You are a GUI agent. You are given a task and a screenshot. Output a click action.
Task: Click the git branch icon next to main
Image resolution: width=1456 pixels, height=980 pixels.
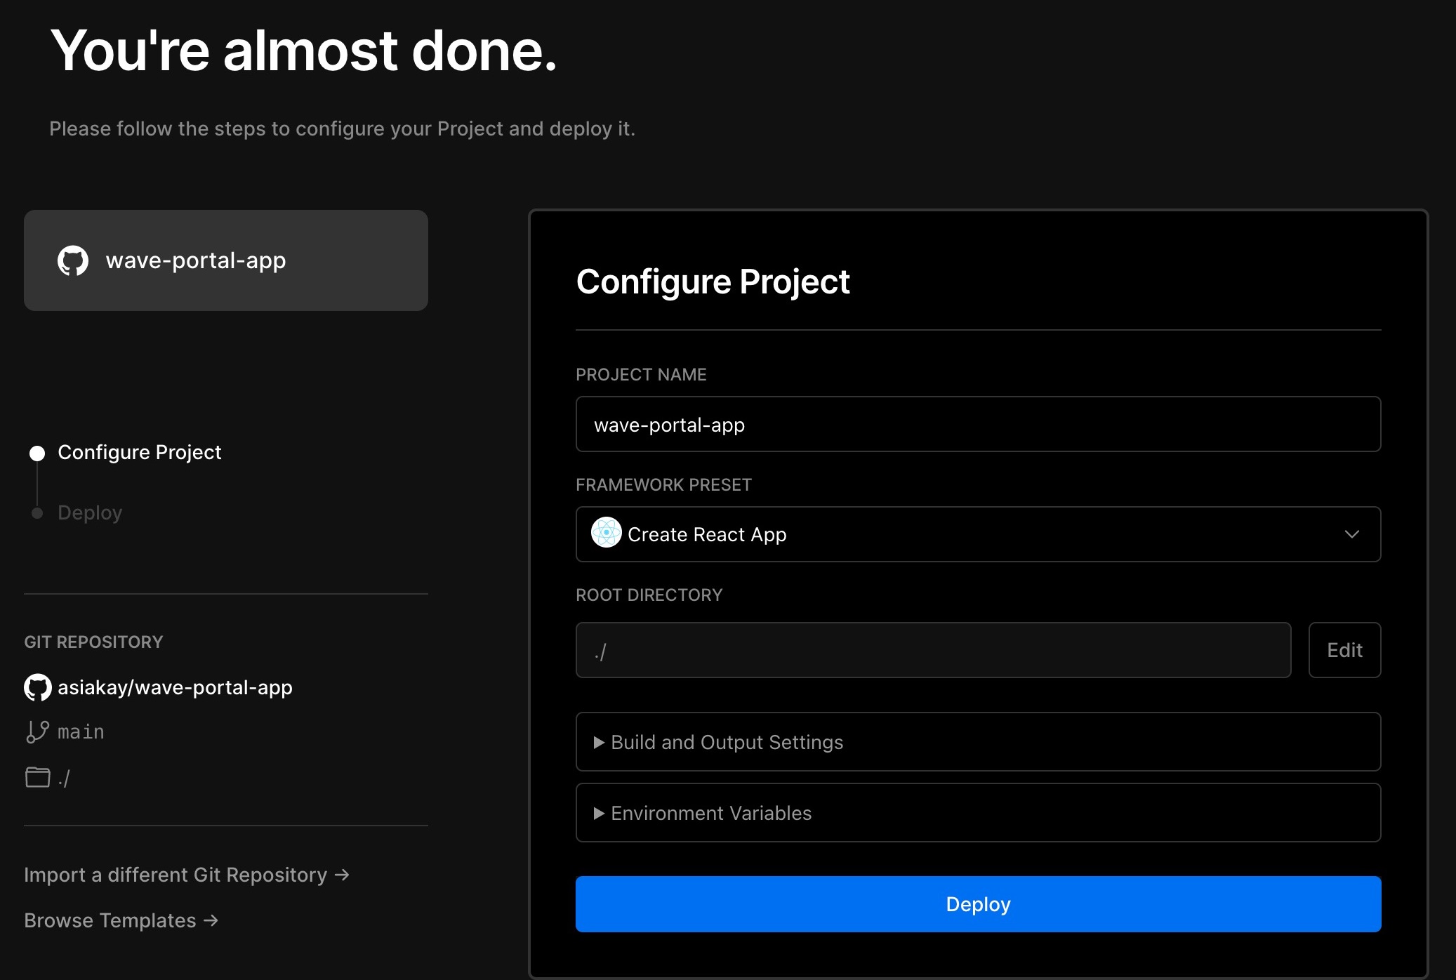37,731
